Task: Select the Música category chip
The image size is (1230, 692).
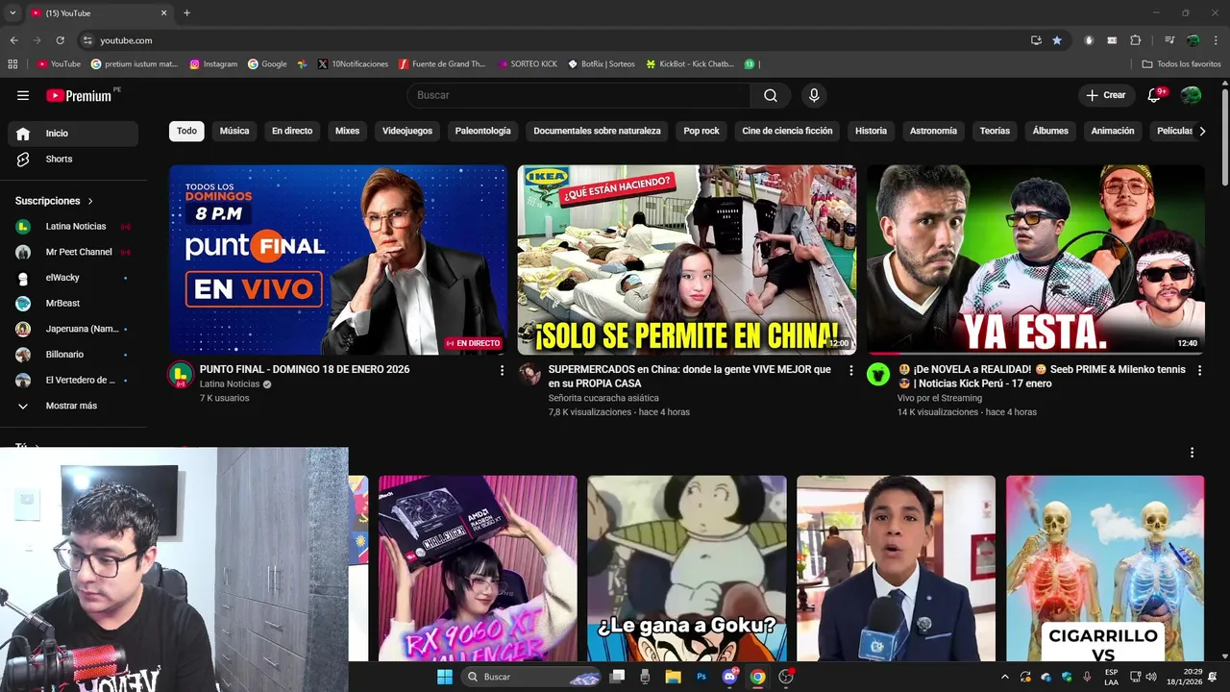Action: pyautogui.click(x=234, y=131)
